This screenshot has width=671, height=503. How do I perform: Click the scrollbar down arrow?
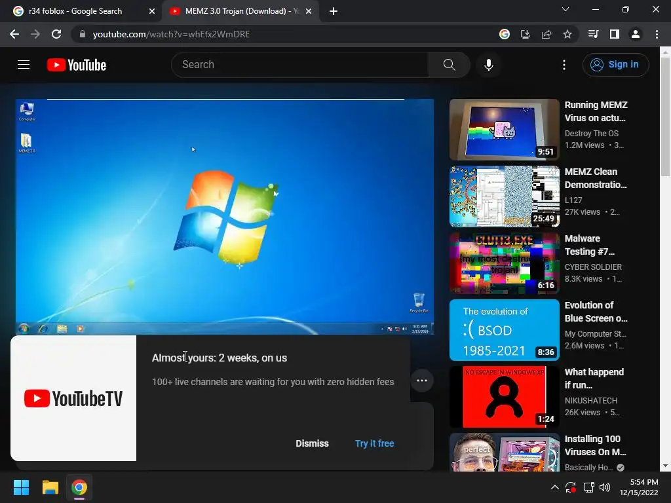pyautogui.click(x=665, y=466)
